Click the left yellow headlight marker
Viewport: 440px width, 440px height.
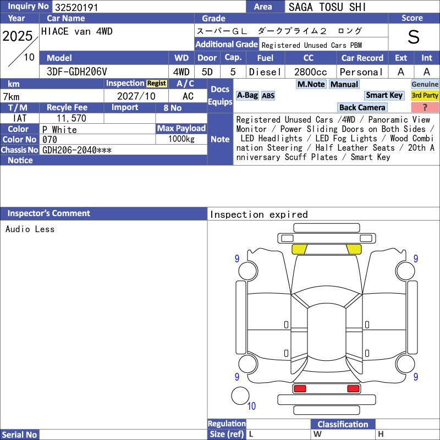(x=299, y=249)
